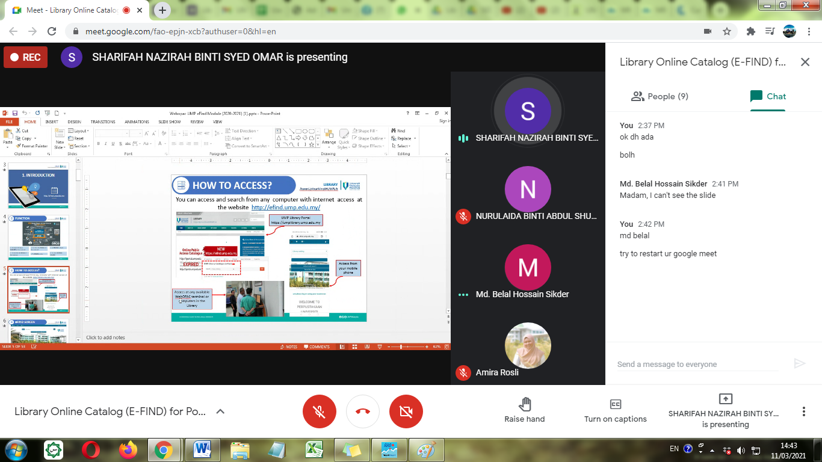Image resolution: width=822 pixels, height=462 pixels.
Task: Open the TRANSITIONS tab in shared PowerPoint
Action: click(x=103, y=122)
